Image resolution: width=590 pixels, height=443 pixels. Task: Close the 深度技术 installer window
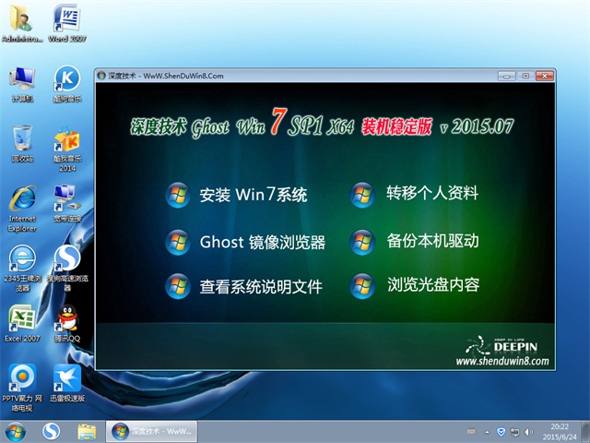pyautogui.click(x=544, y=76)
